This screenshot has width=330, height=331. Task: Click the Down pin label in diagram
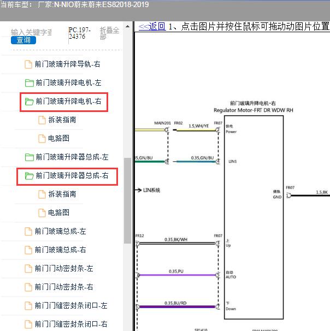point(231,309)
